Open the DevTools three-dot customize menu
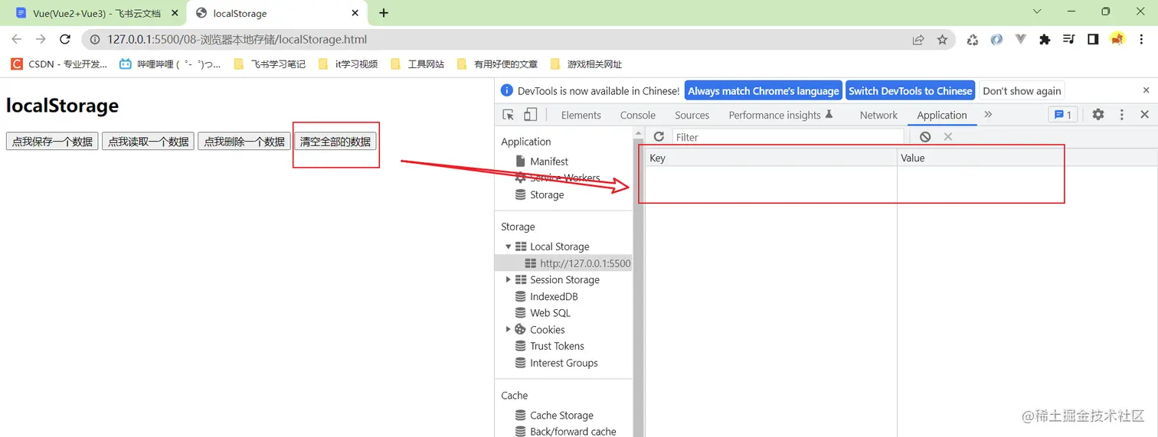Viewport: 1158px width, 437px height. (x=1122, y=115)
